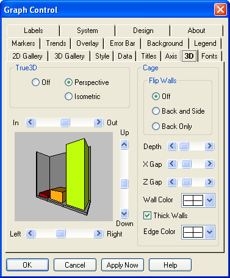Rotate view using Right arrow button
Viewport: 230px width, 278px height.
(98, 233)
